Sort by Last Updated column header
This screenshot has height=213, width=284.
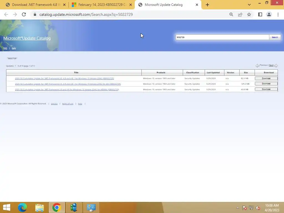point(213,72)
